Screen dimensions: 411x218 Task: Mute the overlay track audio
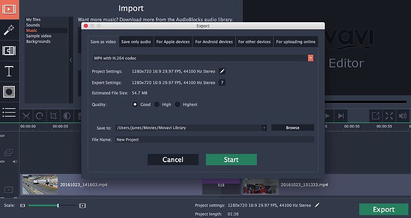click(x=15, y=162)
